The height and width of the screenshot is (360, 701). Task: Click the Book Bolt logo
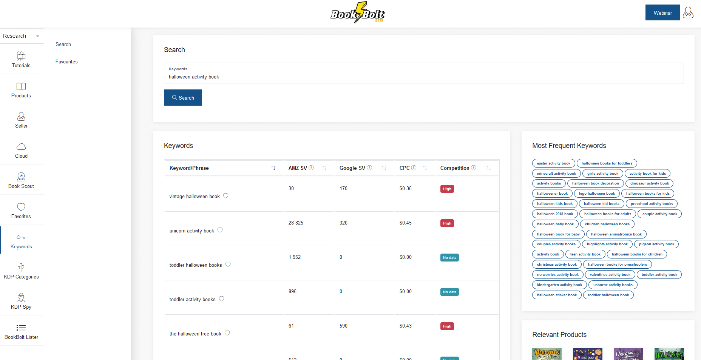pos(358,13)
